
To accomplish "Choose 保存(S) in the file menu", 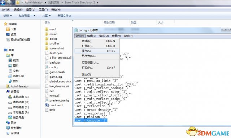I will [97, 51].
